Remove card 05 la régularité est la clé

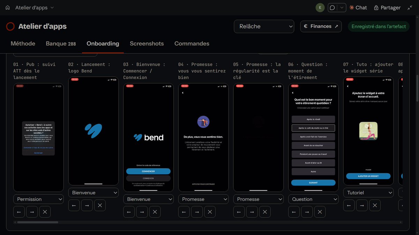pyautogui.click(x=265, y=212)
